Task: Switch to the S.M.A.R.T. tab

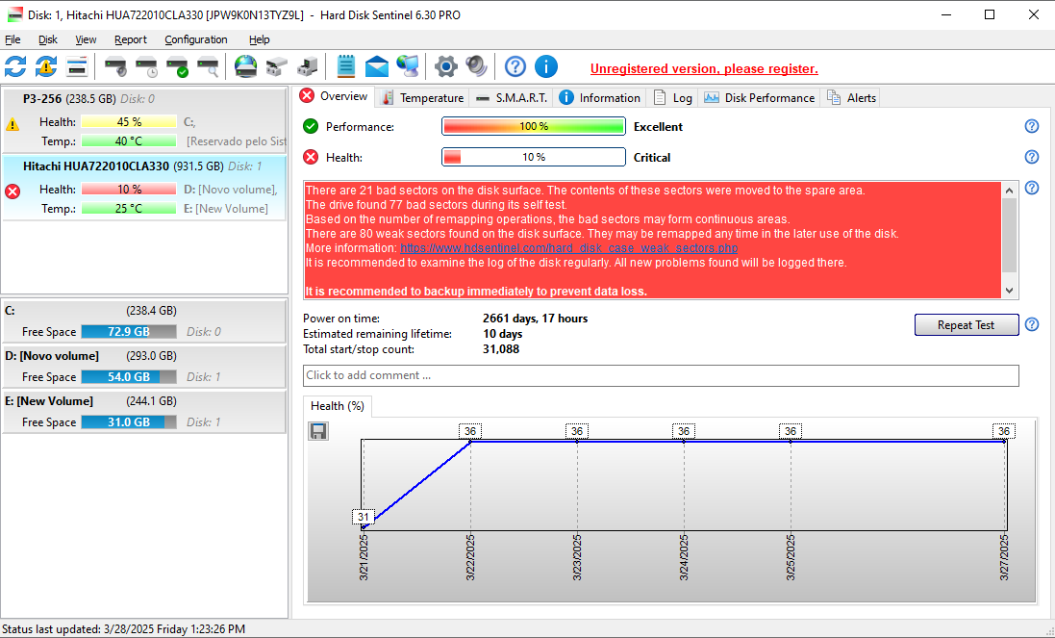Action: tap(512, 97)
